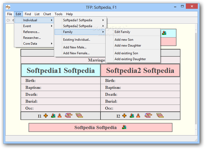This screenshot has height=149, width=205.
Task: Click child name Softpedia Softpedia
Action: tap(95, 127)
